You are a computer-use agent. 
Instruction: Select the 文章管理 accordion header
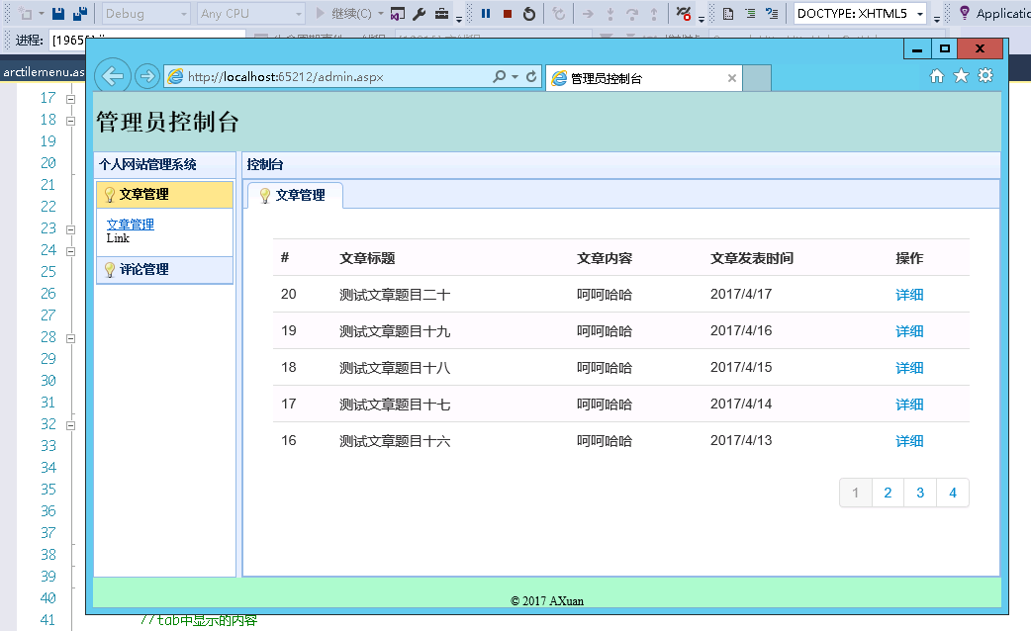pyautogui.click(x=164, y=195)
